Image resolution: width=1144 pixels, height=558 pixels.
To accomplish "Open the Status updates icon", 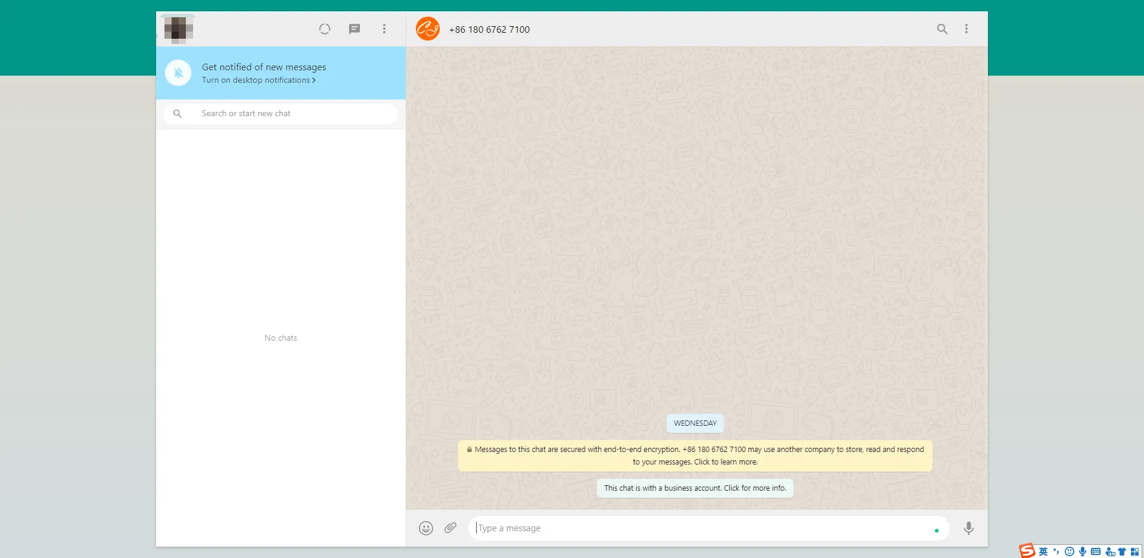I will [324, 29].
